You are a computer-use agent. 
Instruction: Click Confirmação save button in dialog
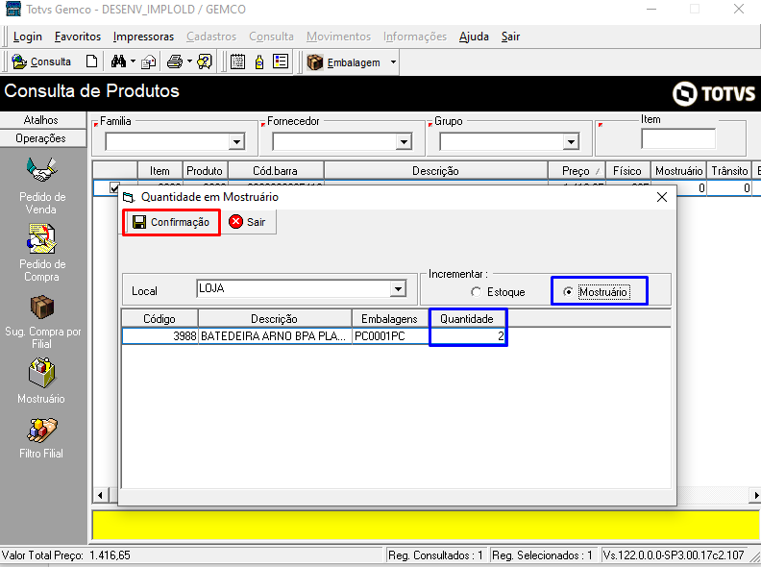(171, 222)
